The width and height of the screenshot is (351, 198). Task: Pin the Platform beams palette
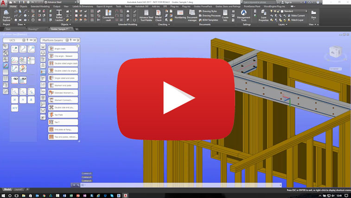(x=71, y=40)
